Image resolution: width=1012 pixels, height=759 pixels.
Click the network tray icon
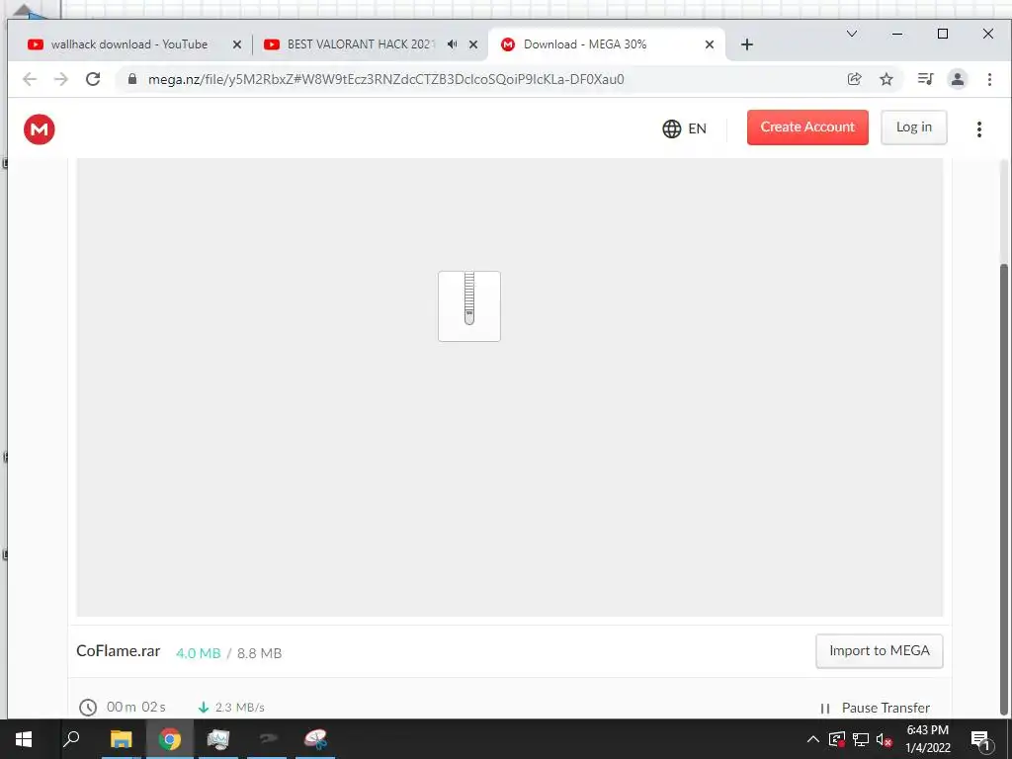click(x=861, y=739)
